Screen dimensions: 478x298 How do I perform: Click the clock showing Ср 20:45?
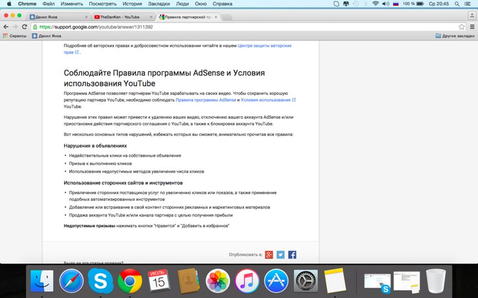(439, 4)
